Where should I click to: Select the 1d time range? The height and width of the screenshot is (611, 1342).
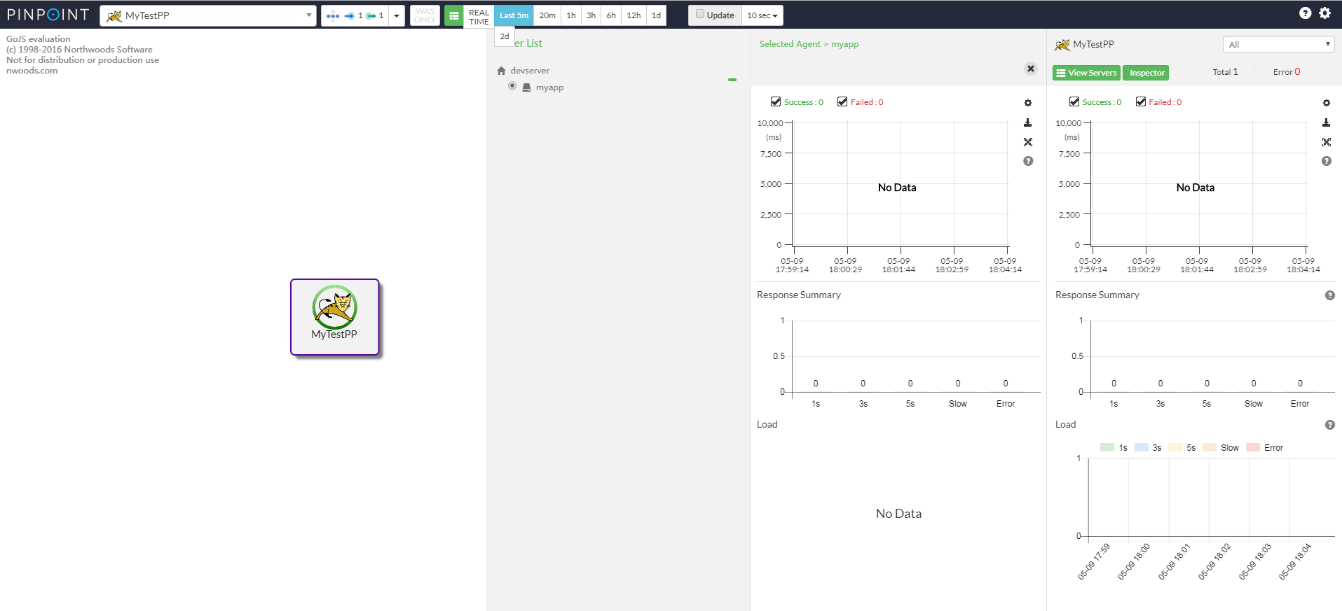click(656, 15)
